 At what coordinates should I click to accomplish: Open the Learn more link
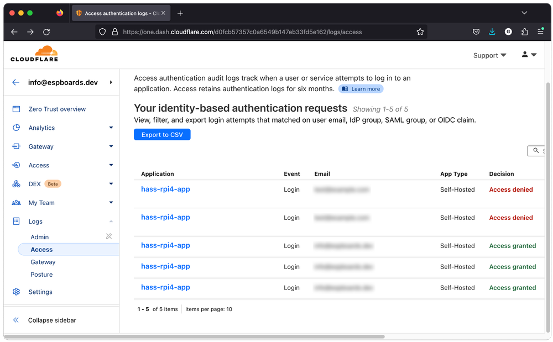(361, 89)
